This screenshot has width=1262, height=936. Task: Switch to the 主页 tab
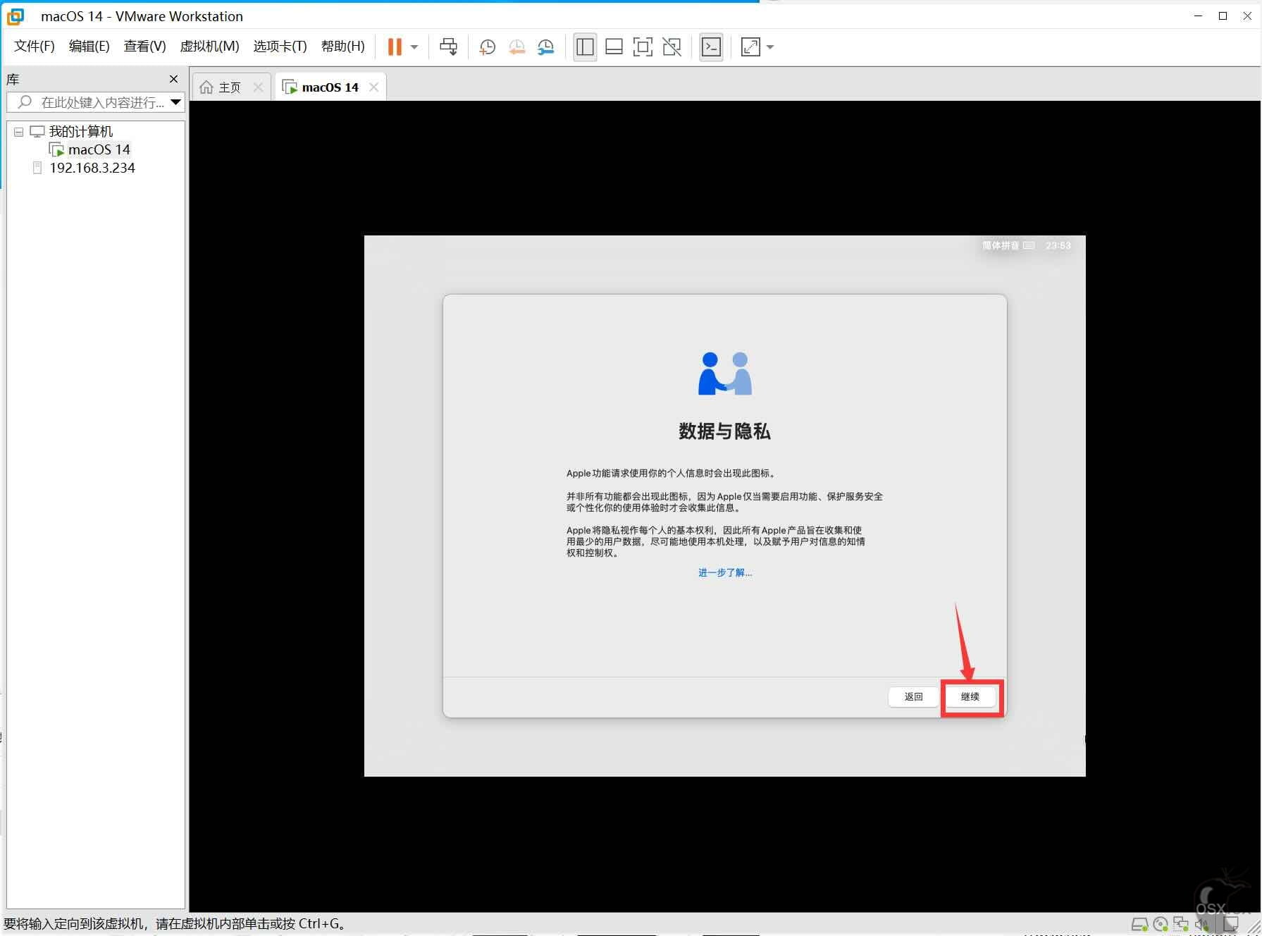pyautogui.click(x=230, y=87)
